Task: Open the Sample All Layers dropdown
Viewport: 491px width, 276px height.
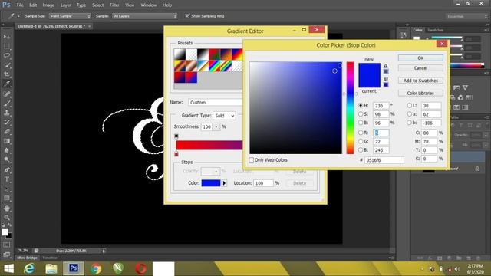Action: click(x=145, y=16)
